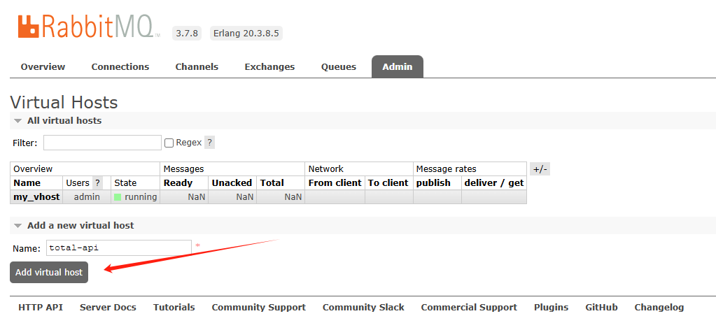
Task: Open the Plugins footer link
Action: pyautogui.click(x=551, y=308)
